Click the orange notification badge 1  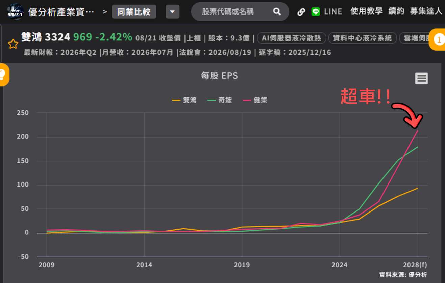click(437, 39)
